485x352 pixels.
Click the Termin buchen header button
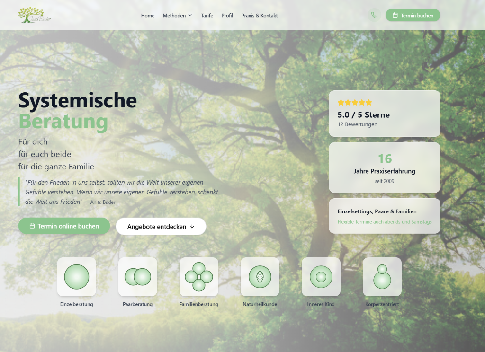click(413, 15)
